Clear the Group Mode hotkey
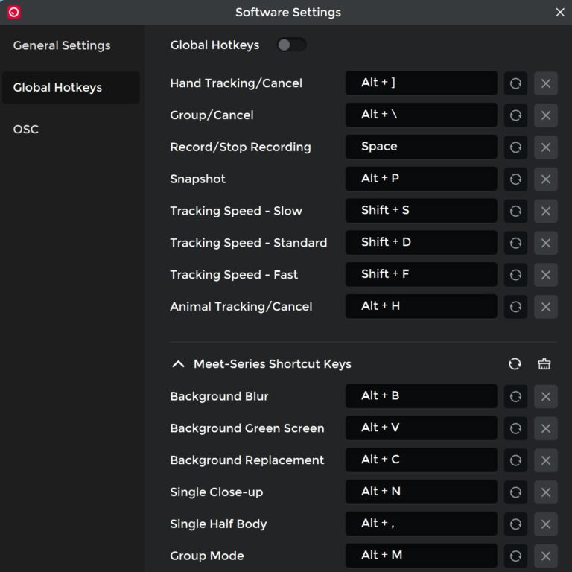The height and width of the screenshot is (572, 572). click(545, 556)
